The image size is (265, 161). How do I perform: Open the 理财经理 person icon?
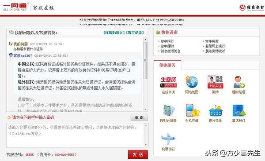click(x=238, y=82)
